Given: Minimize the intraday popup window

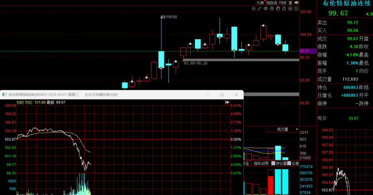Looking at the screenshot, I should pos(208,94).
